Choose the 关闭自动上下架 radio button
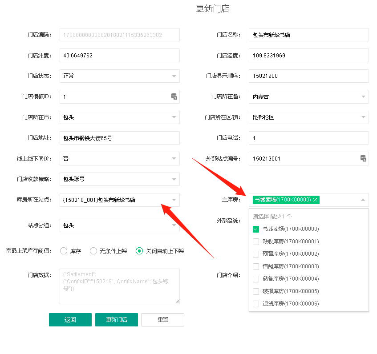This screenshot has width=377, height=354. point(139,251)
